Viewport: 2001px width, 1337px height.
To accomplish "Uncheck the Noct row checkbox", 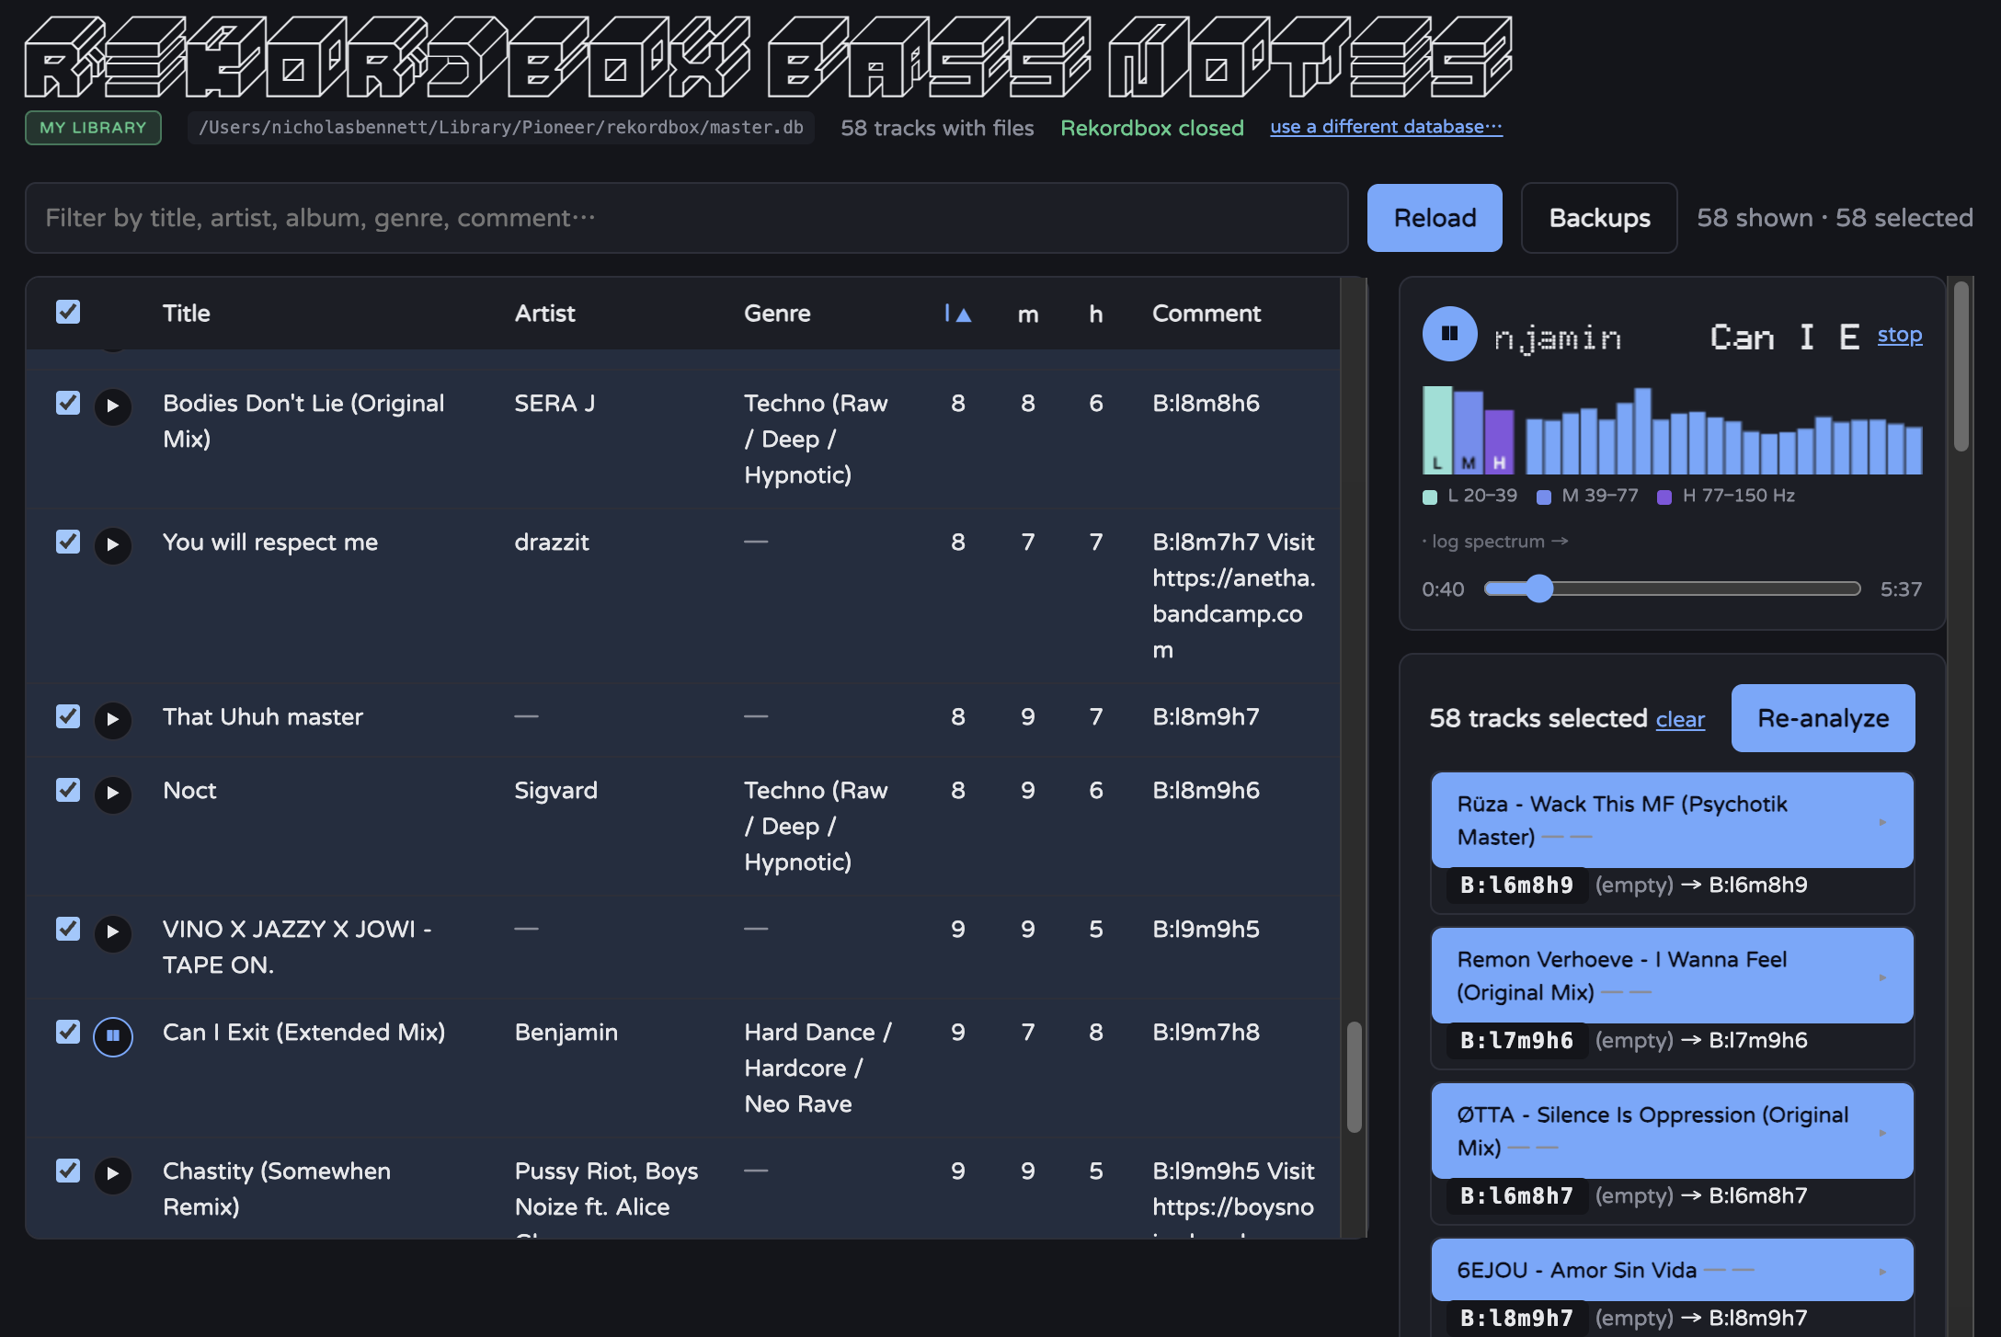I will tap(68, 790).
